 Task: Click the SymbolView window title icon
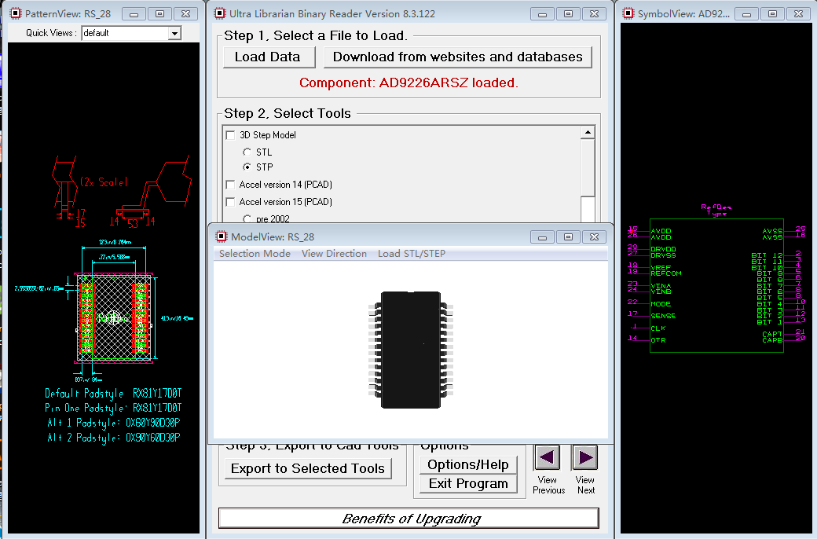point(629,13)
